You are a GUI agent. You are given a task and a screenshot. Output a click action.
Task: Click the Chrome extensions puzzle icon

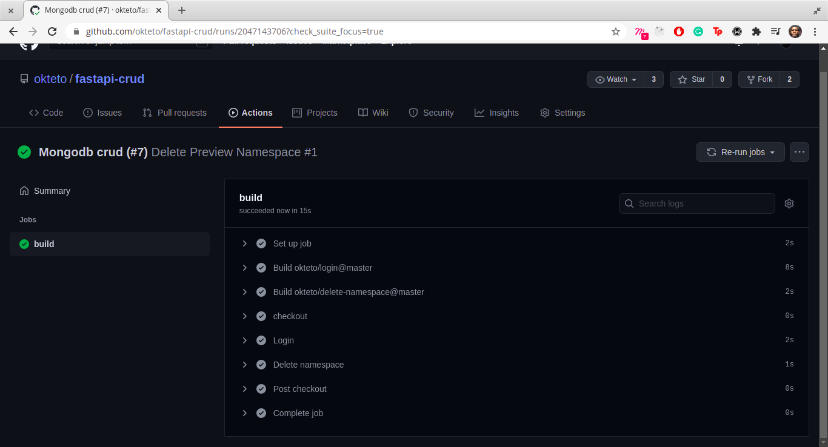click(756, 31)
